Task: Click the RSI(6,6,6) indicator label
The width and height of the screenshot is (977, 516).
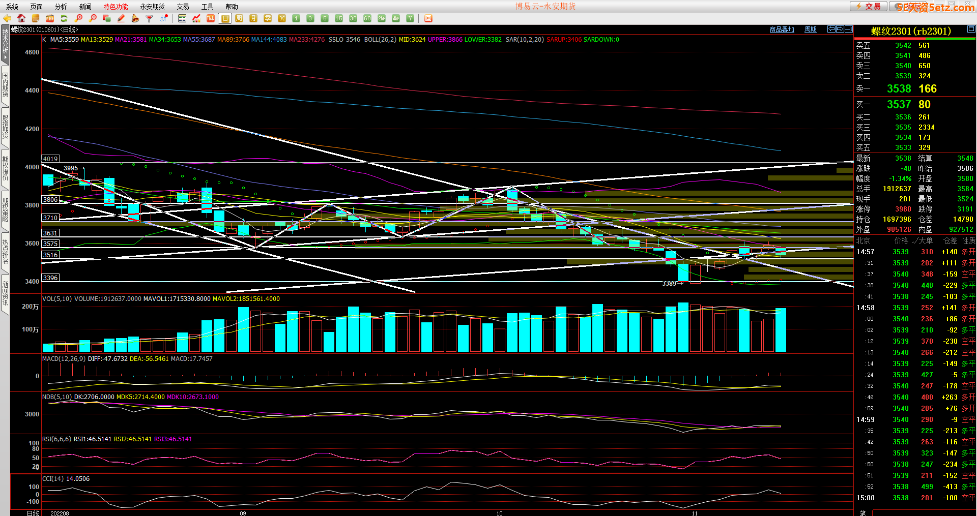Action: (56, 439)
